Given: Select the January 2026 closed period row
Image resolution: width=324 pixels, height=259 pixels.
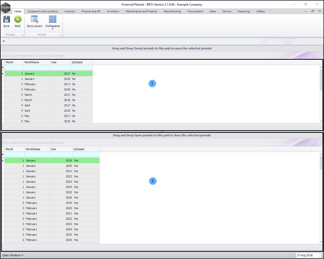Looking at the screenshot, I should click(x=52, y=198).
